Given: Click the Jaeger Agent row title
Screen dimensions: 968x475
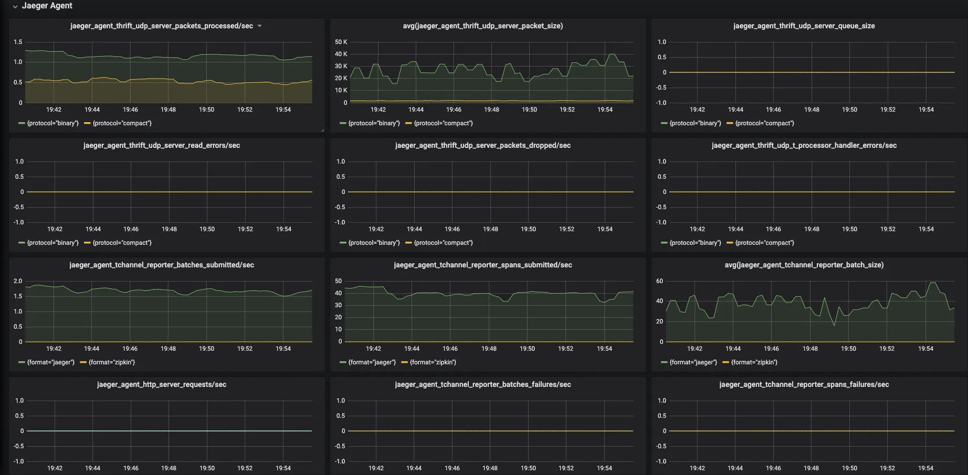Looking at the screenshot, I should [47, 6].
